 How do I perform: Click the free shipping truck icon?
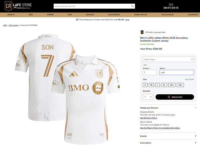point(77,20)
